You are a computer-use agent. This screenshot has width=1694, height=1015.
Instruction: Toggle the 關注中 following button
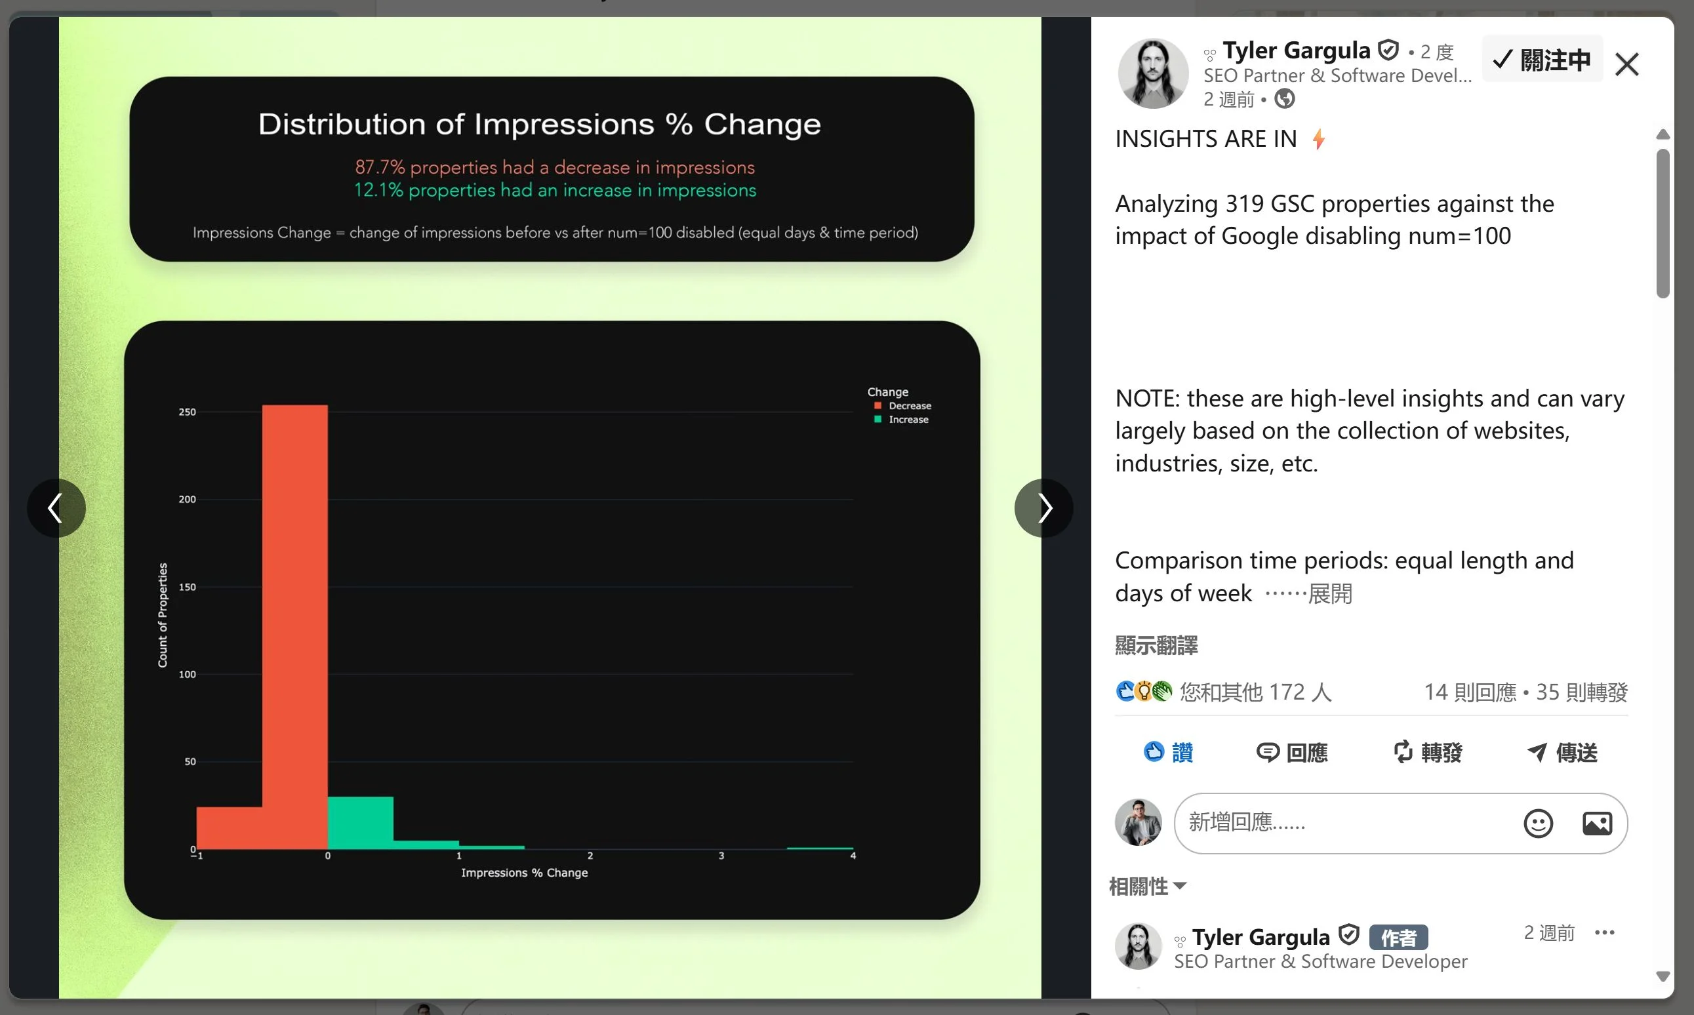[x=1542, y=60]
